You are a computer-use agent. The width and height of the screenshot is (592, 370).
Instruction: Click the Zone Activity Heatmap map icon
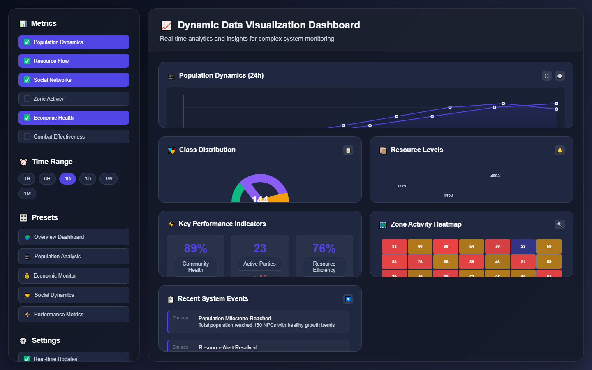(x=383, y=225)
